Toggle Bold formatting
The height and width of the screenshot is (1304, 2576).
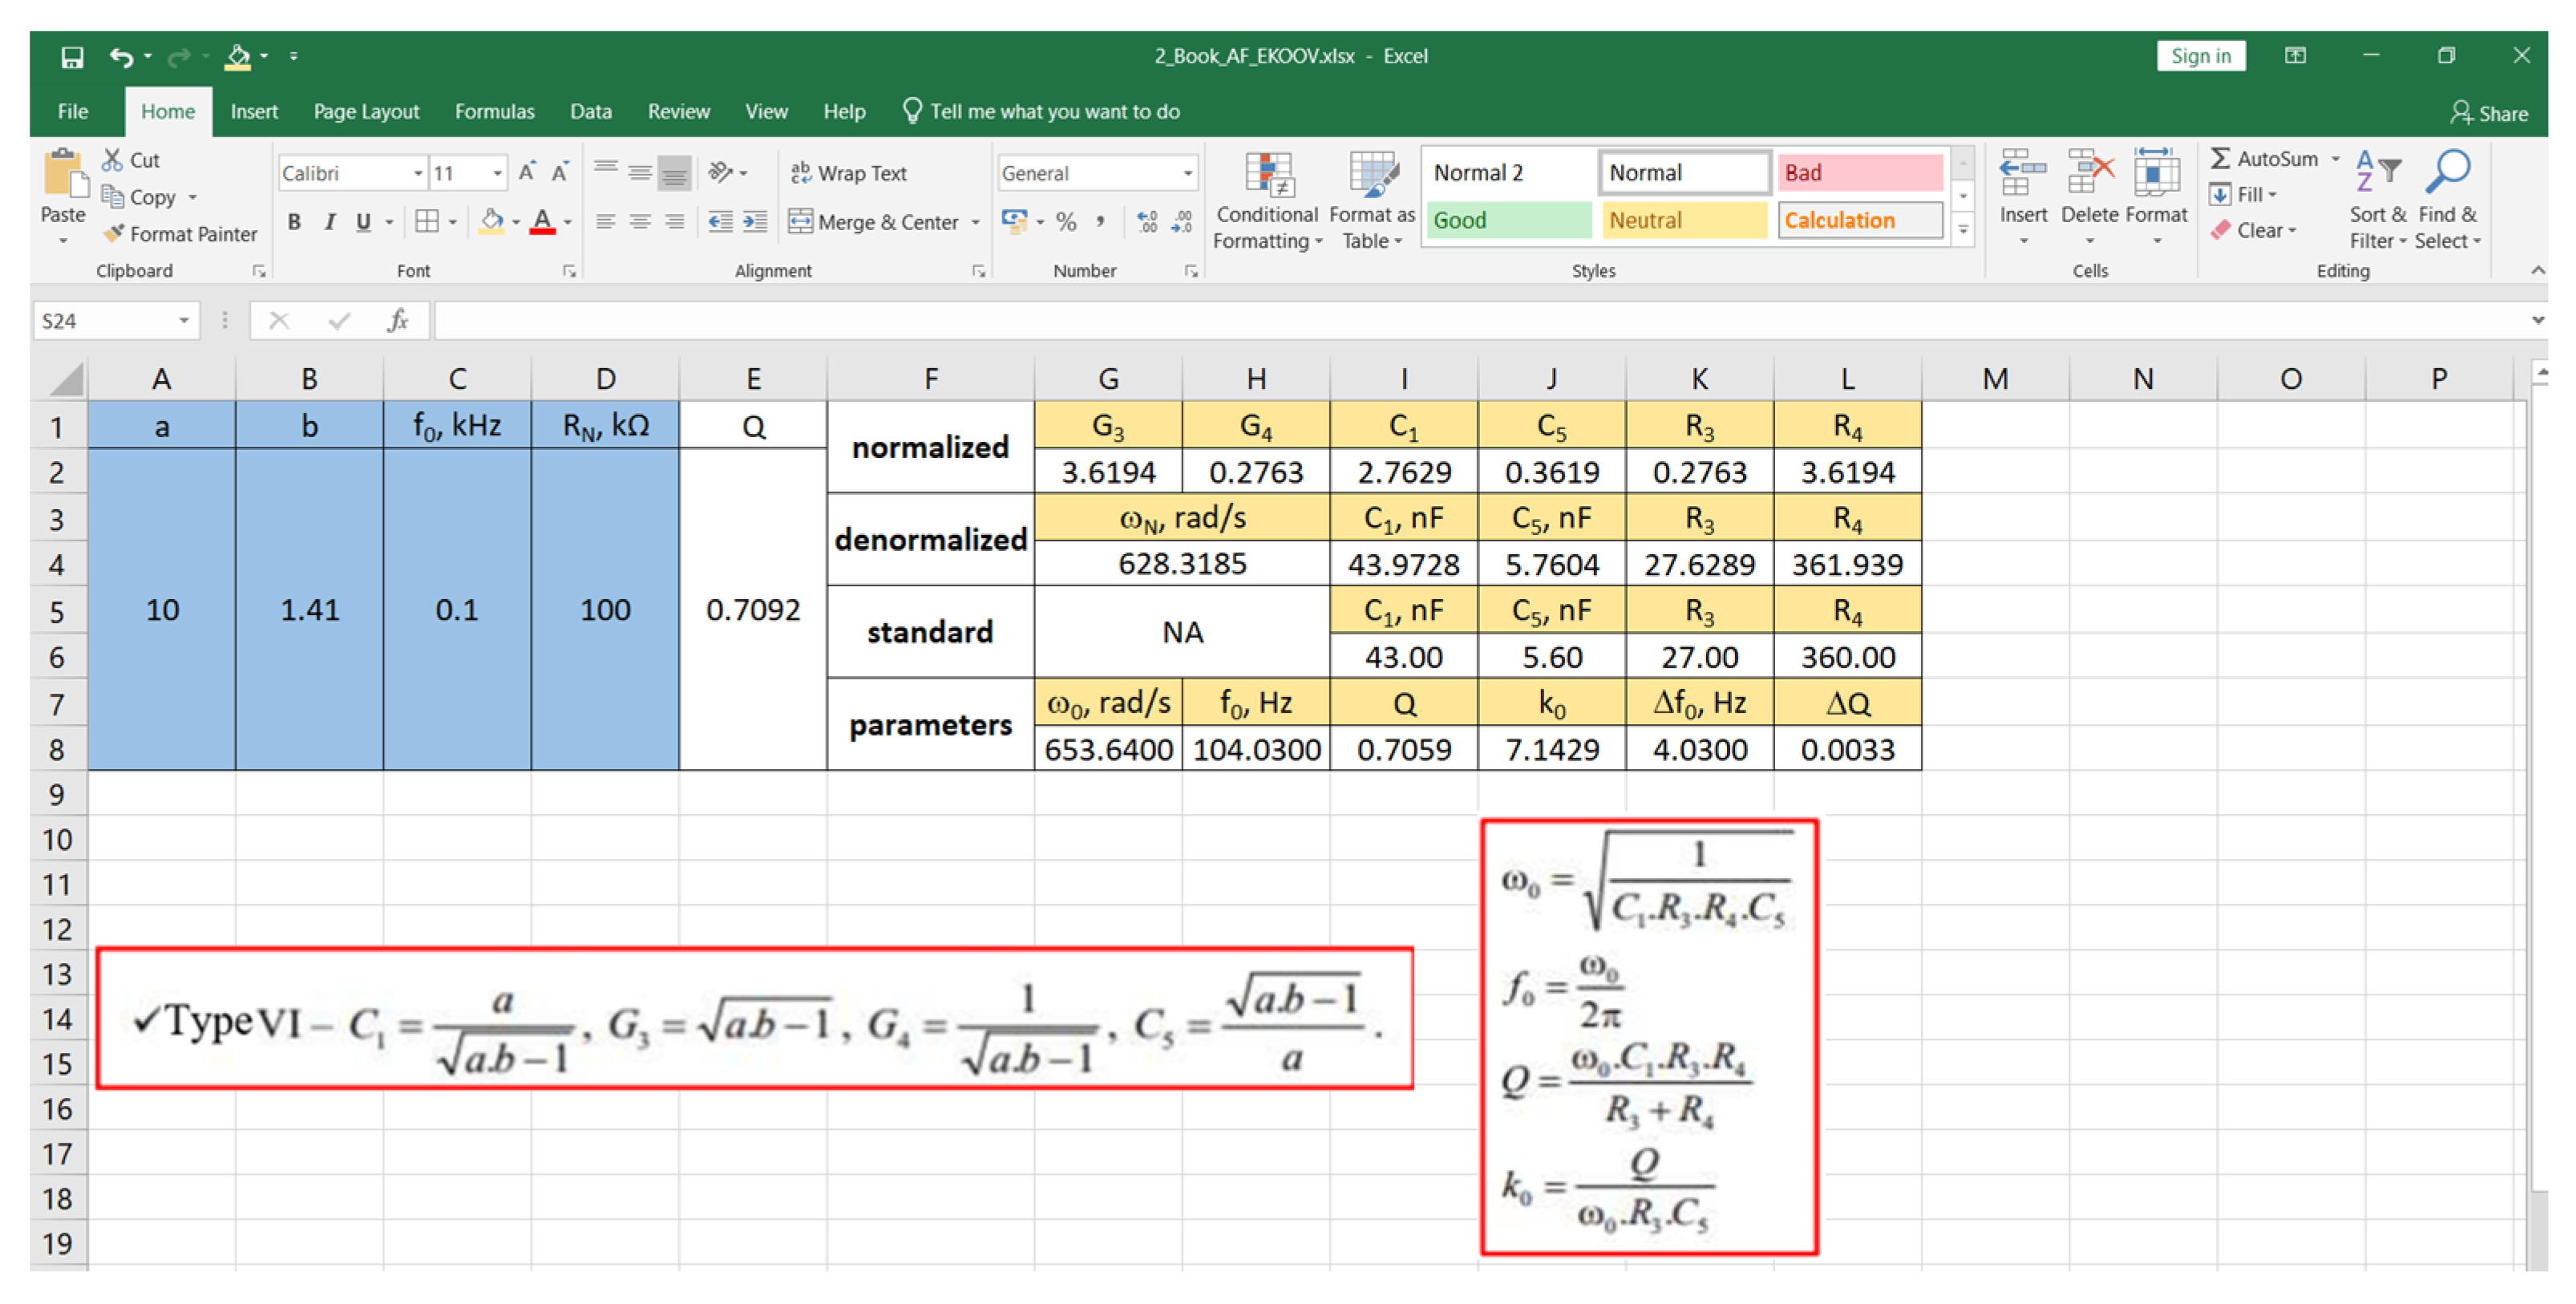point(294,222)
